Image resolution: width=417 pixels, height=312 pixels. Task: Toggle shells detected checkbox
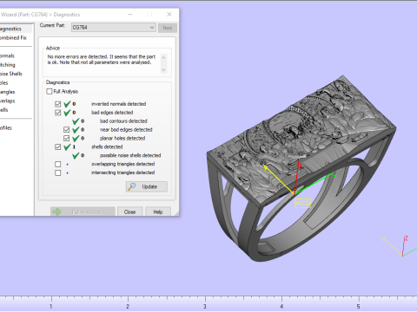(x=58, y=147)
